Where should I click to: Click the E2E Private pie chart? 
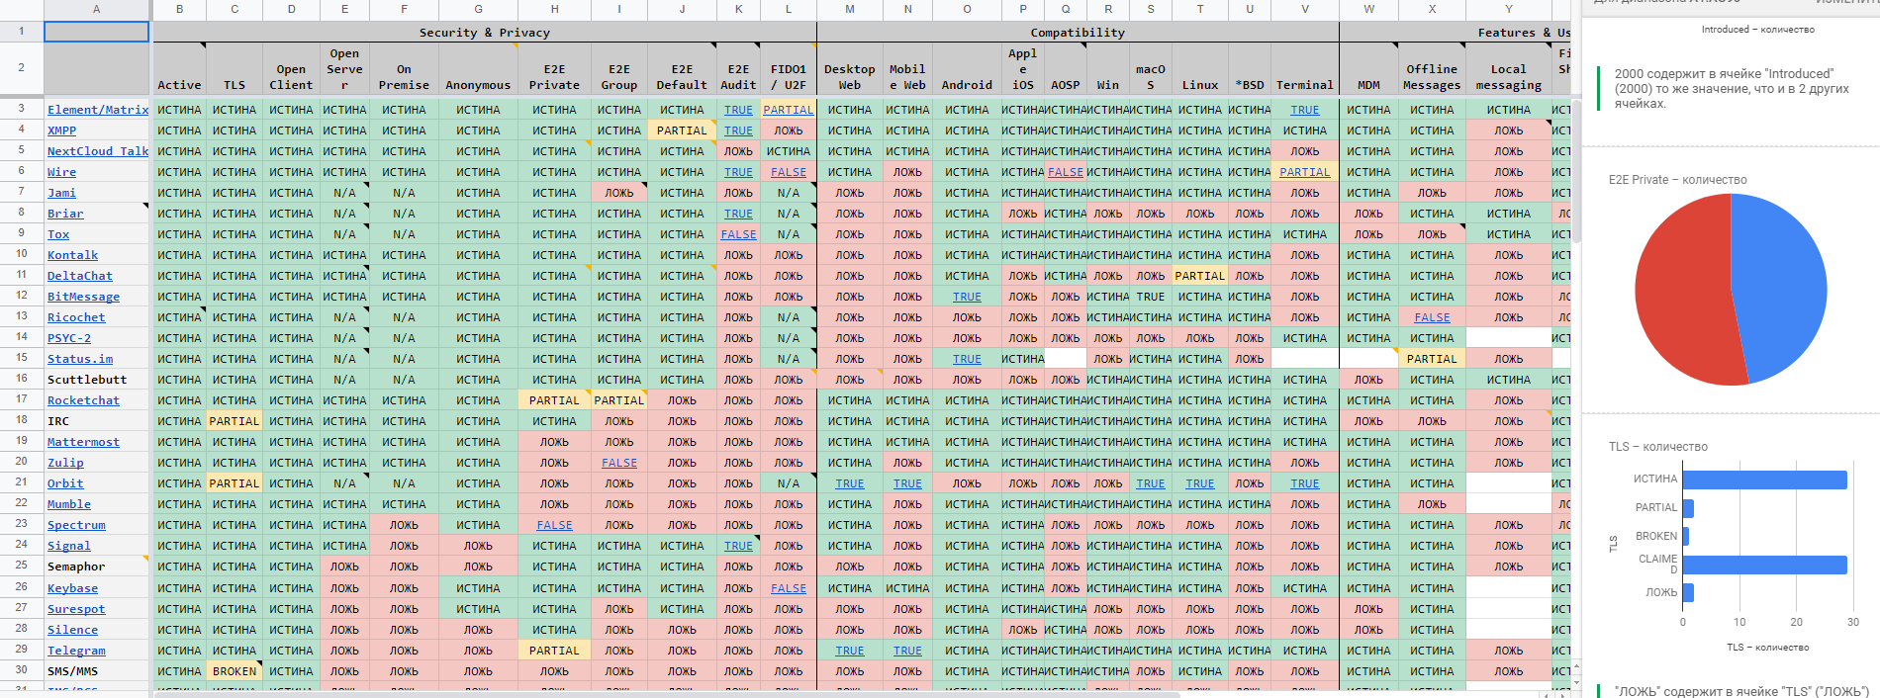tap(1731, 289)
